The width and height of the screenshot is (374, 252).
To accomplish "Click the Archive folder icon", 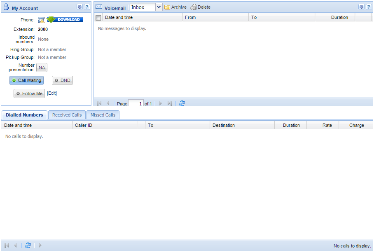I will tap(168, 7).
